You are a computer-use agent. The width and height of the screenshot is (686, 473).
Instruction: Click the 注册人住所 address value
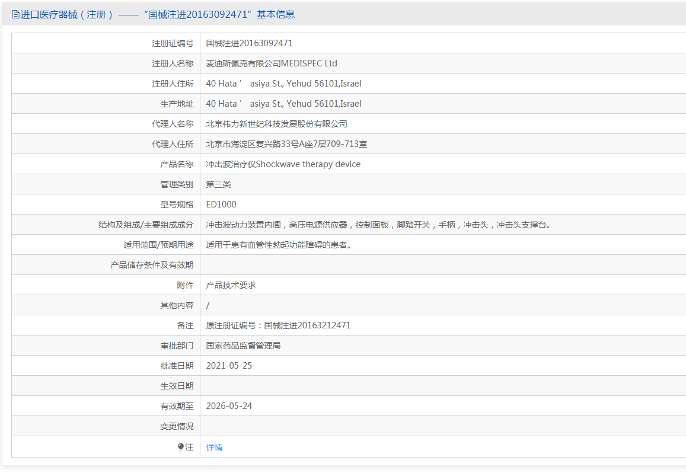[x=283, y=84]
